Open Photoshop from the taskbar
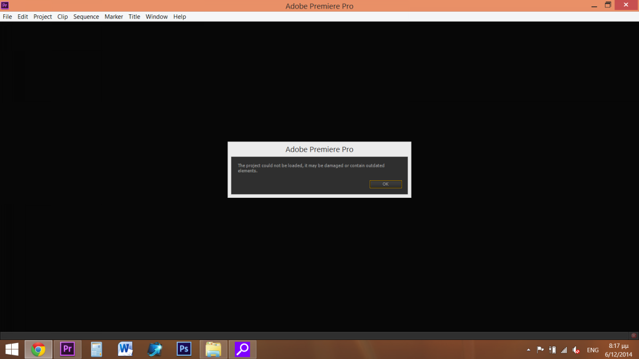 184,349
